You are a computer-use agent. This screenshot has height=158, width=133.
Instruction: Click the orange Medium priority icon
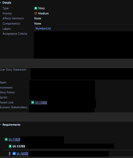pyautogui.click(x=36, y=13)
